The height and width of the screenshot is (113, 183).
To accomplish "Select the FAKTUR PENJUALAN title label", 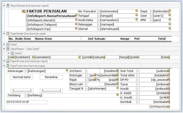I will click(x=47, y=11).
